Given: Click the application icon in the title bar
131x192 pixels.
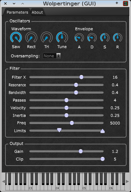Looking at the screenshot, I should click(x=126, y=4).
